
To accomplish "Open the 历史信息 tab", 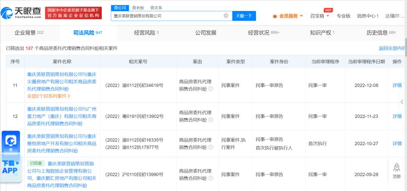I will pos(381,33).
